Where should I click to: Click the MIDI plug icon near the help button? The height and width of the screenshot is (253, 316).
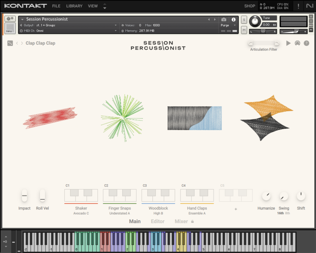(x=297, y=43)
